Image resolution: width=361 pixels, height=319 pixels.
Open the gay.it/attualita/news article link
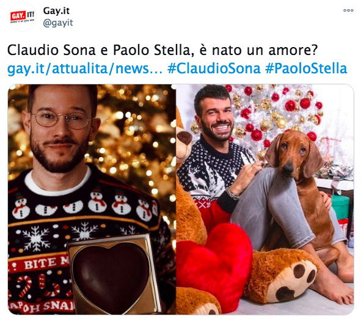coord(85,68)
